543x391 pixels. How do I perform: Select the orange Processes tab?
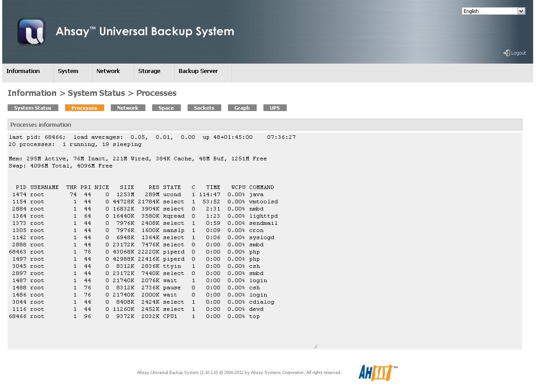coord(84,108)
